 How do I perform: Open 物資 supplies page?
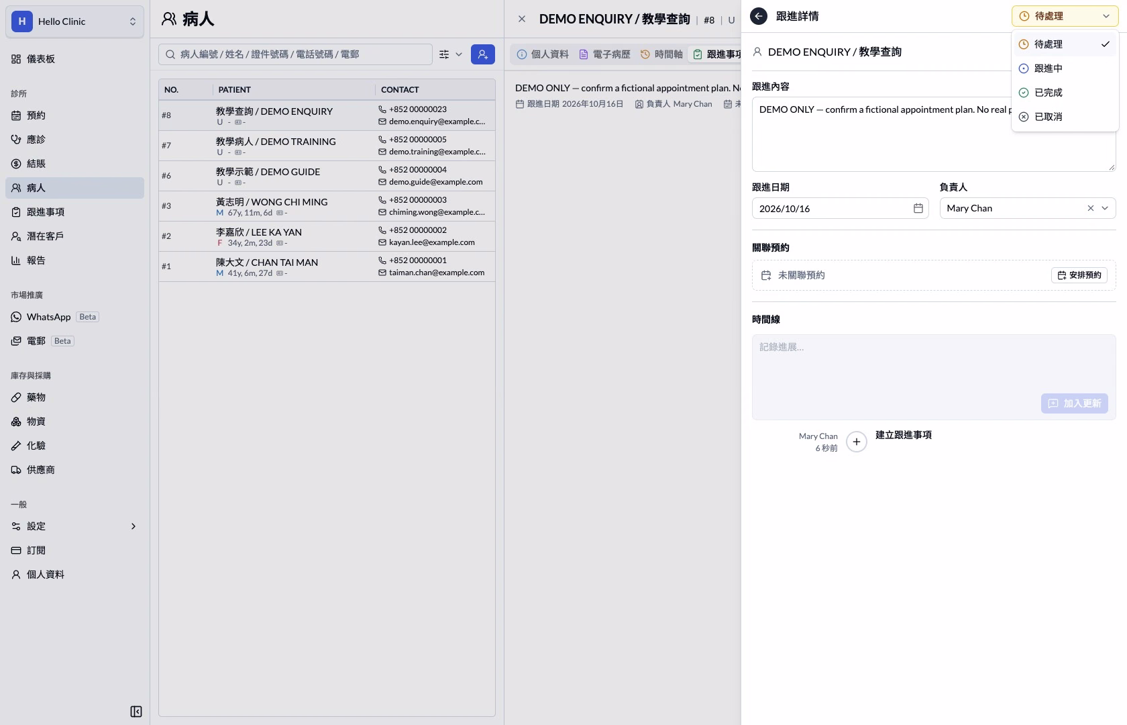(x=74, y=422)
